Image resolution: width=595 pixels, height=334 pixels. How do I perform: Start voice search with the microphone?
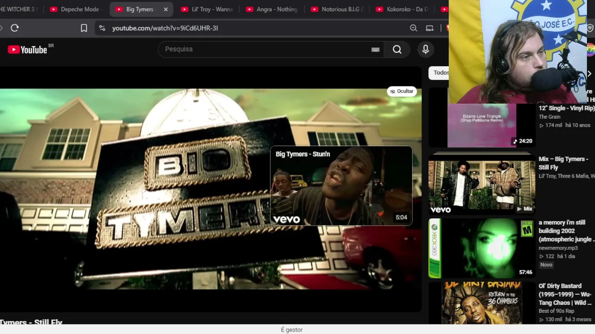425,50
